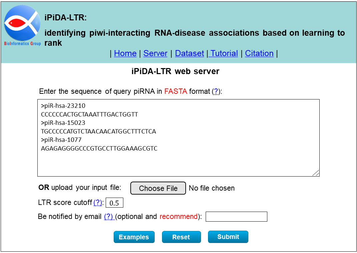Load example sequences with Examples button
This screenshot has height=253, width=357.
point(134,237)
